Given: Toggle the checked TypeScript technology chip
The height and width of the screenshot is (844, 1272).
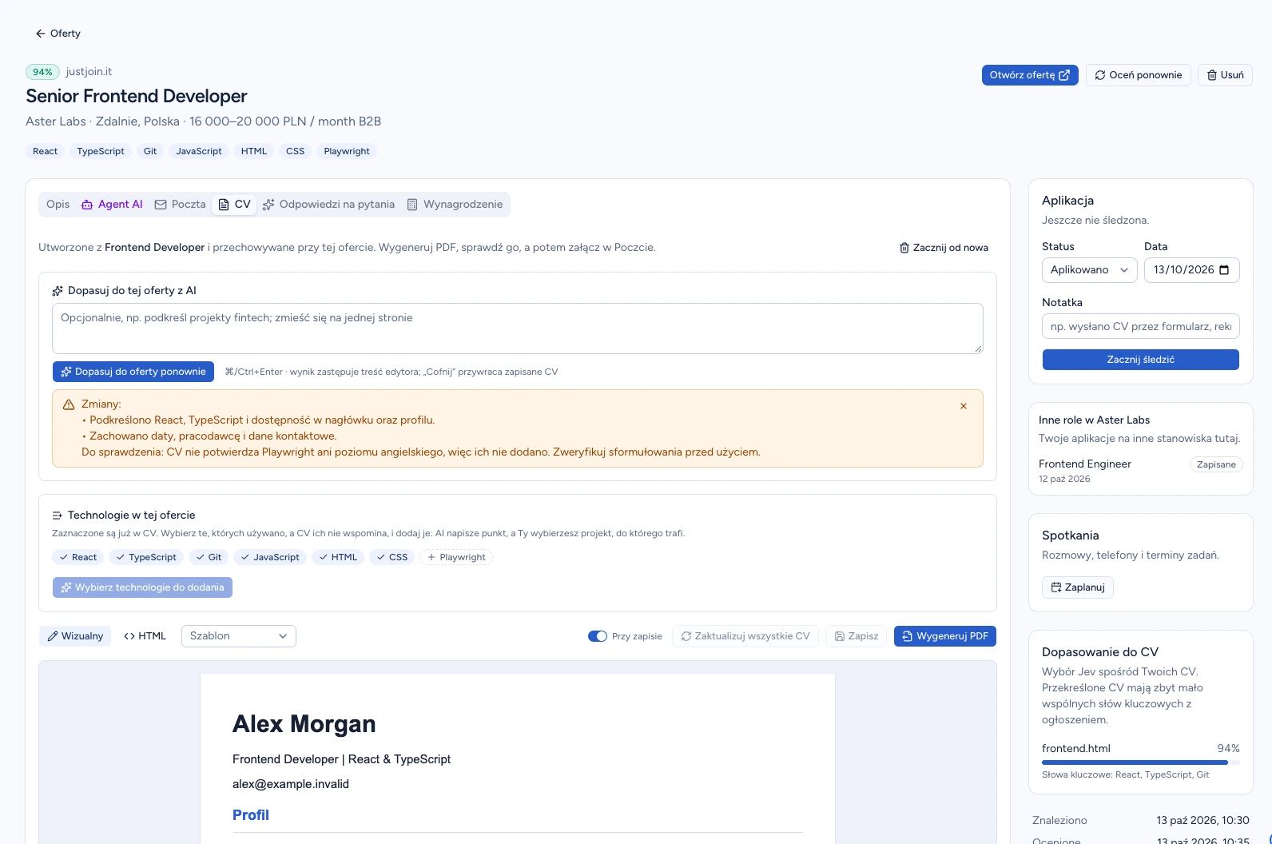Looking at the screenshot, I should click(x=146, y=557).
